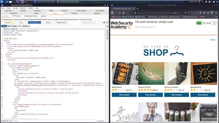Switch to the Decoder tab
The image size is (219, 123).
click(23, 11)
